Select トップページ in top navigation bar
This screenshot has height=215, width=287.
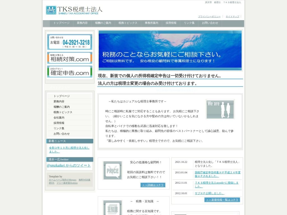(61, 23)
